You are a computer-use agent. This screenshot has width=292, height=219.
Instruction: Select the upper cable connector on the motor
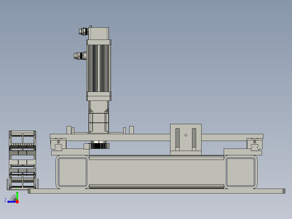click(84, 31)
